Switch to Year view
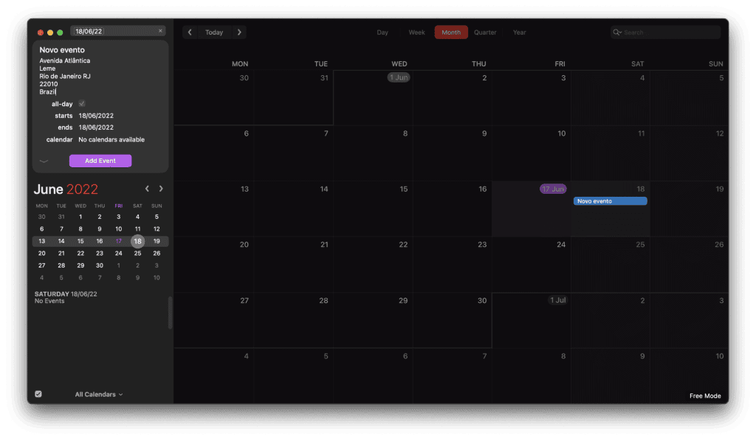Image resolution: width=756 pixels, height=440 pixels. pos(519,32)
